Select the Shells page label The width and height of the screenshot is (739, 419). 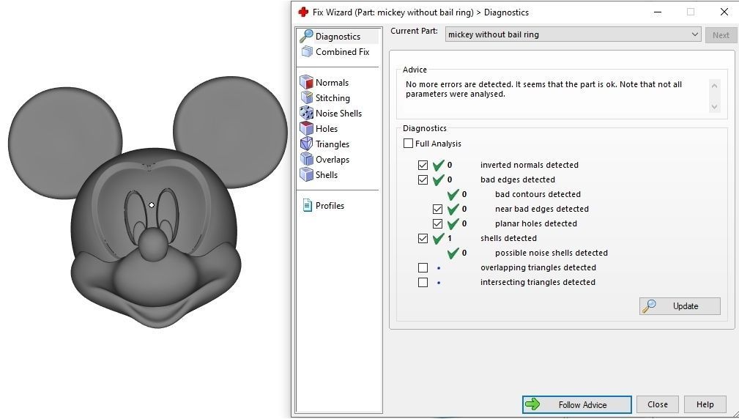(x=327, y=175)
